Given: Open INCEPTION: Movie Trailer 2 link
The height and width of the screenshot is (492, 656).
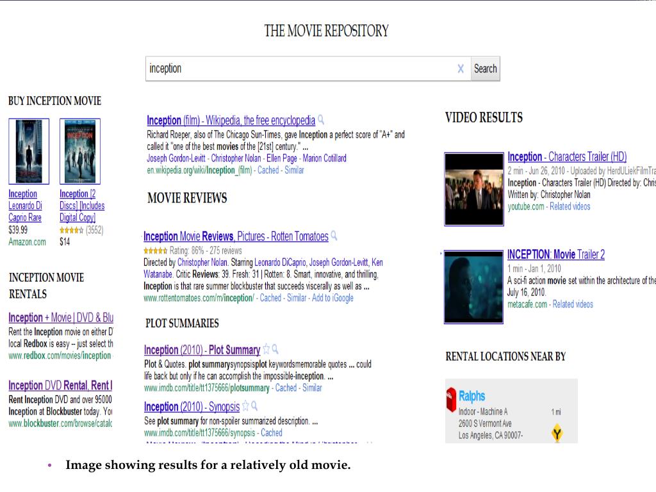Looking at the screenshot, I should coord(556,254).
